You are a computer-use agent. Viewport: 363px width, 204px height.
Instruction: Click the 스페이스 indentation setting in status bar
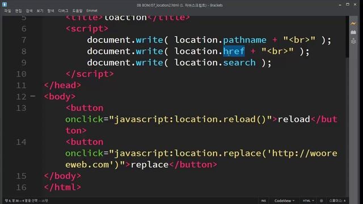[x=337, y=201]
